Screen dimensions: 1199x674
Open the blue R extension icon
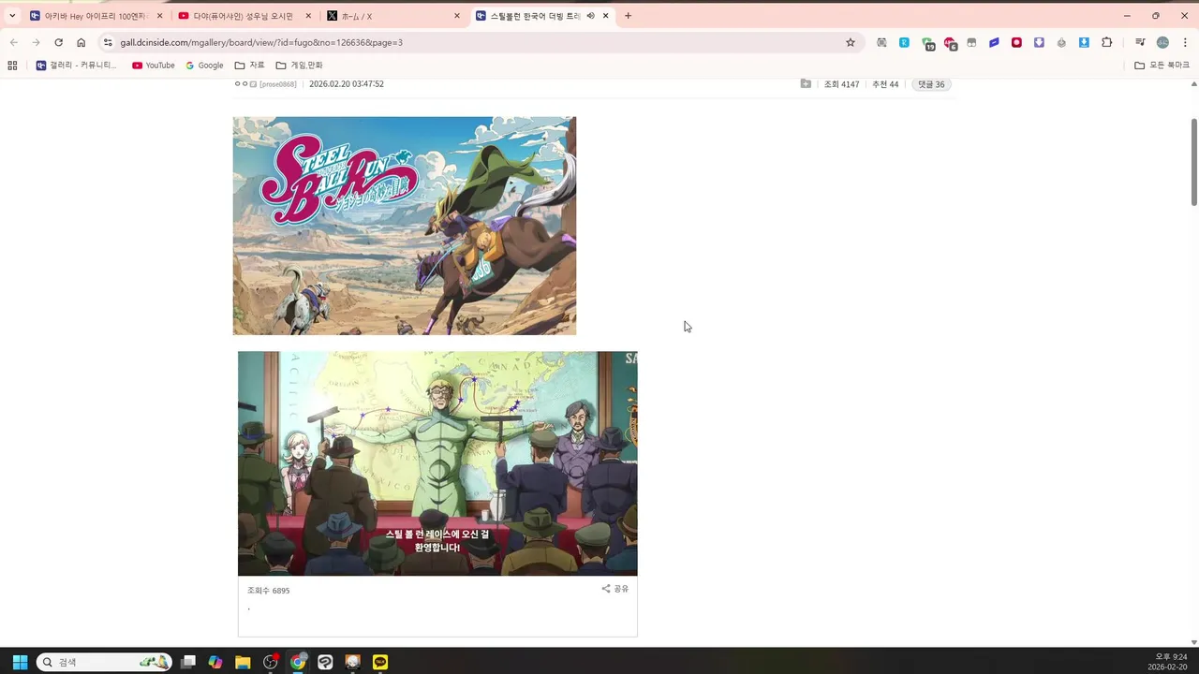point(904,42)
